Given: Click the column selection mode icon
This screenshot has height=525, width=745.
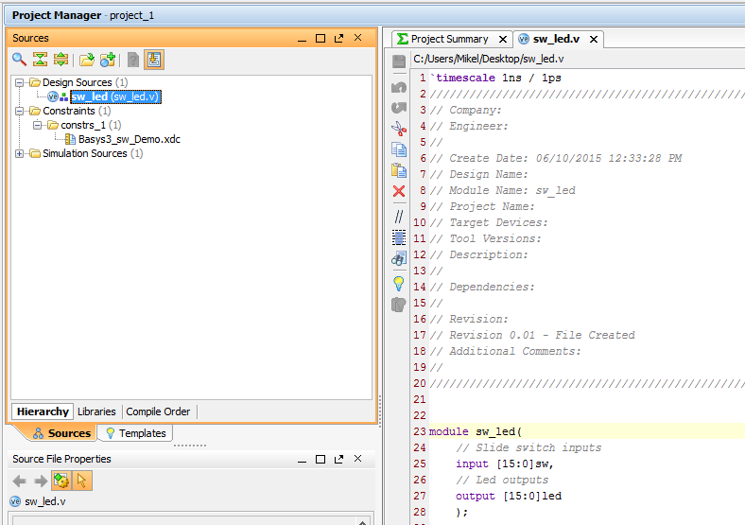Looking at the screenshot, I should tap(399, 237).
